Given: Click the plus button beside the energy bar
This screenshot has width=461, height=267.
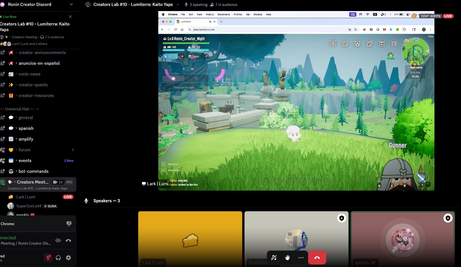Looking at the screenshot, I should tap(182, 56).
